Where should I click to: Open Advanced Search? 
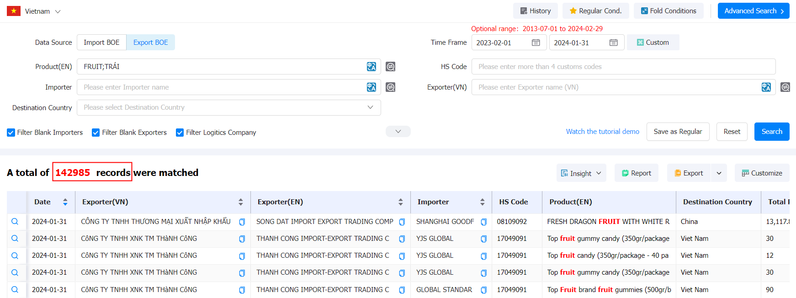[x=753, y=11]
